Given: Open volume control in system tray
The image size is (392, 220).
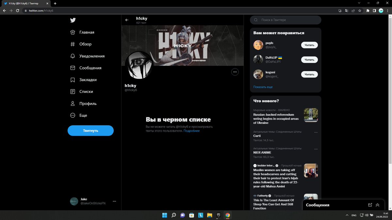Looking at the screenshot, I should pos(367,215).
